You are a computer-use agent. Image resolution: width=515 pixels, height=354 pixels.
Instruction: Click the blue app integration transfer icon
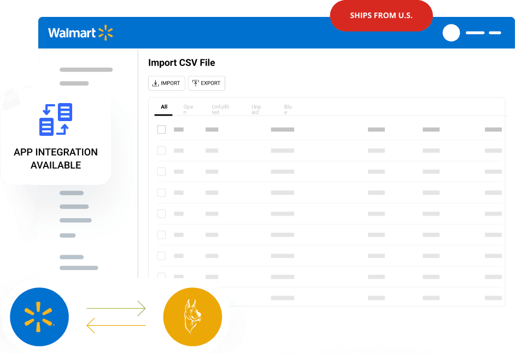pyautogui.click(x=56, y=119)
